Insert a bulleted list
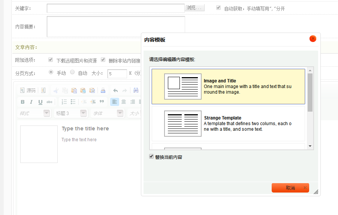The height and width of the screenshot is (215, 338). [73, 102]
